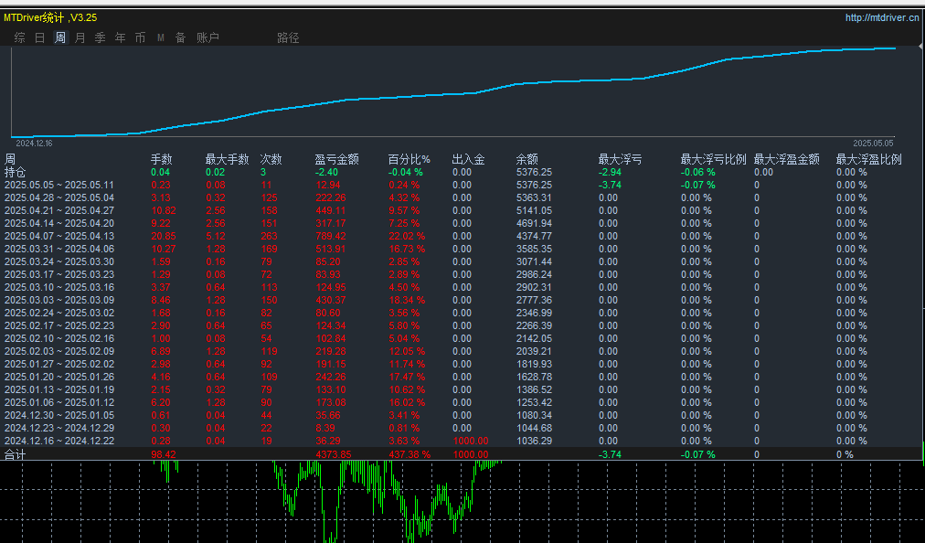925x543 pixels.
Task: Click the 合计 totals row label
Action: pos(16,454)
